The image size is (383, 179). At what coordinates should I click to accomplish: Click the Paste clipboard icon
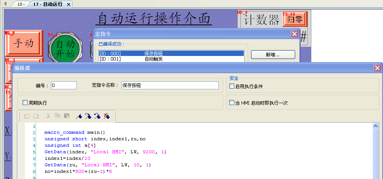click(x=67, y=116)
